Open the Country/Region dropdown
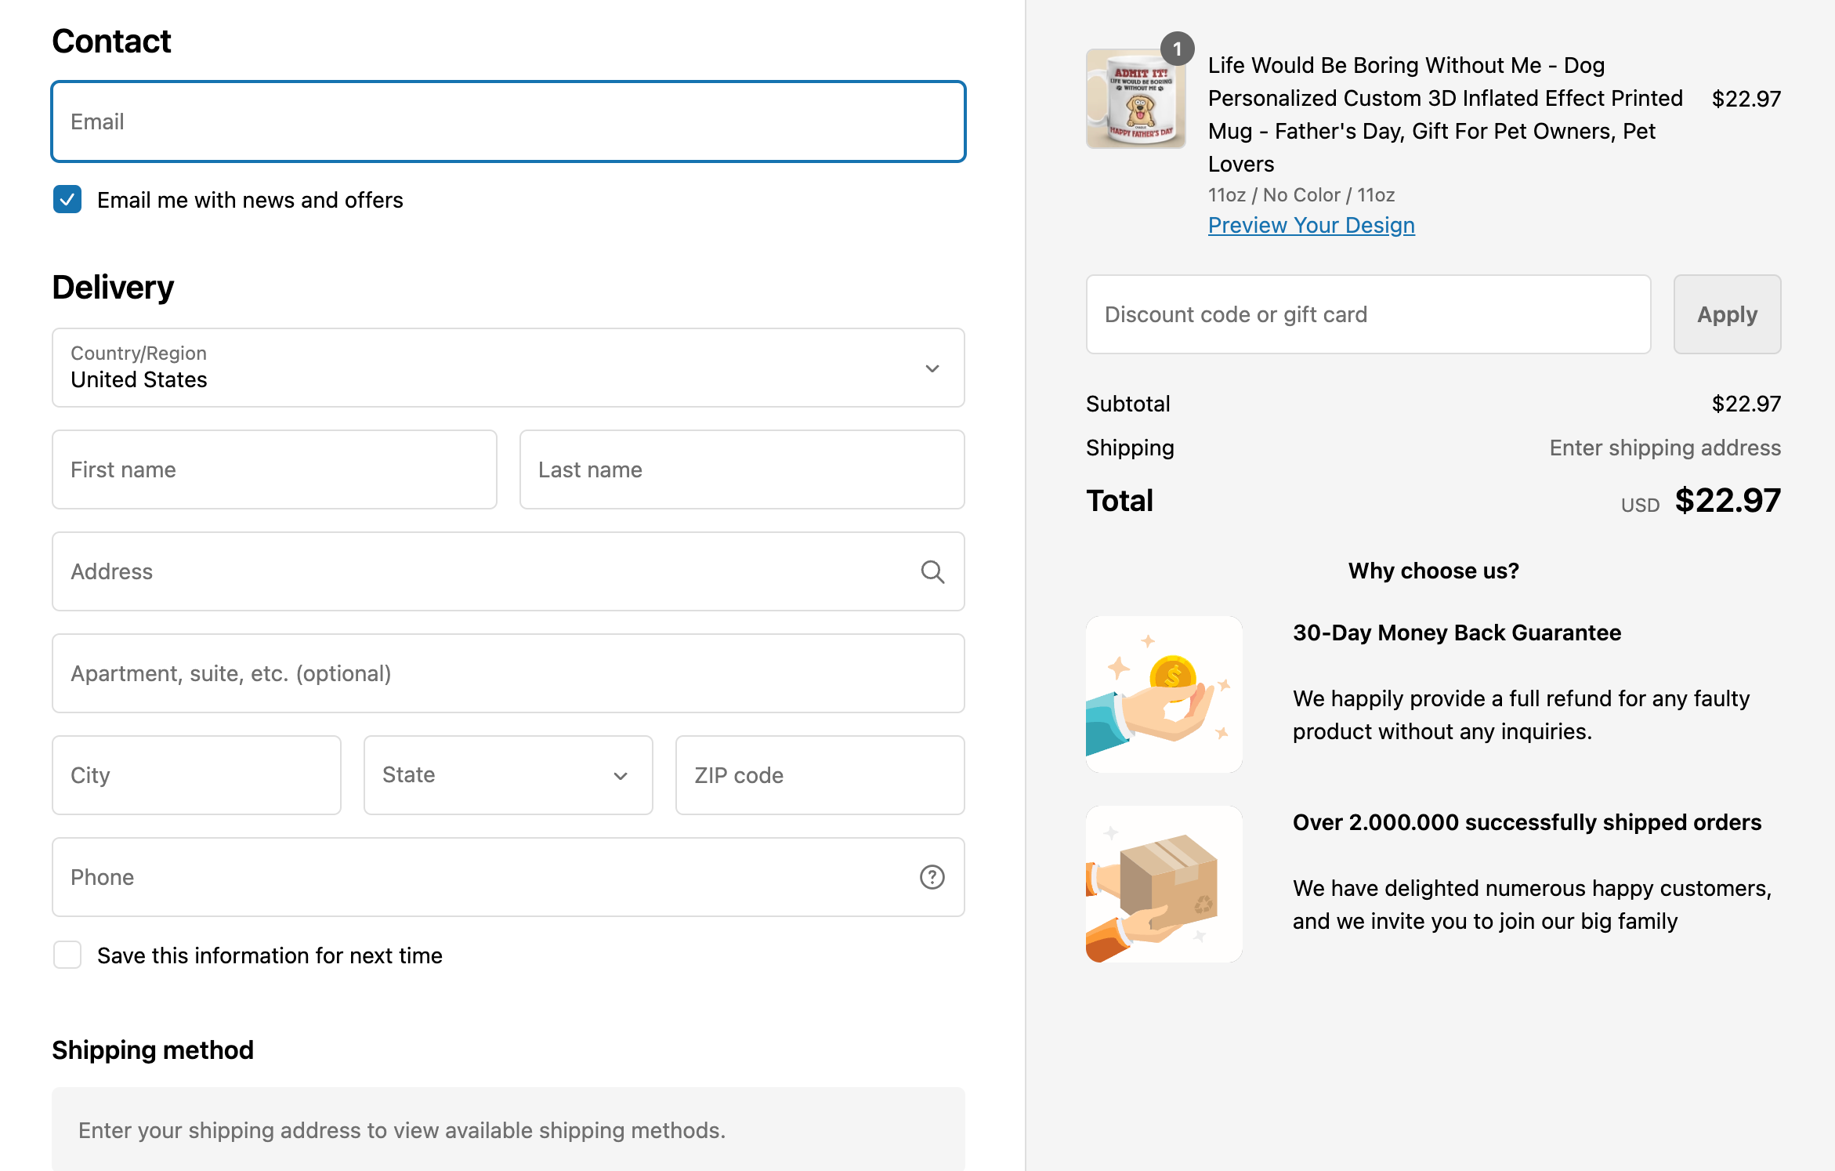Screen dimensions: 1835x1171 point(508,368)
